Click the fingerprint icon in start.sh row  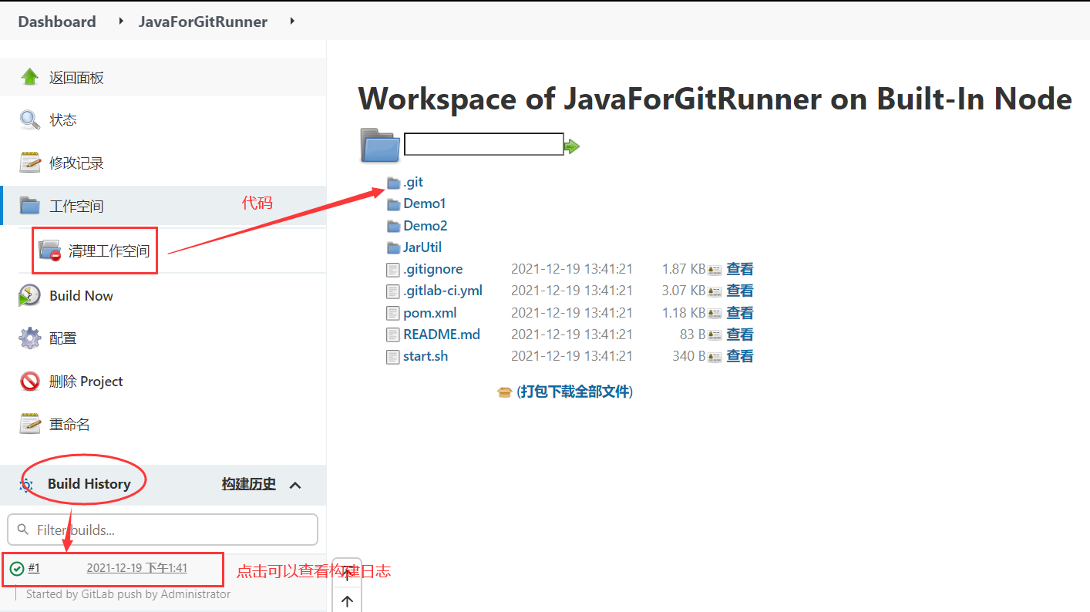coord(715,357)
